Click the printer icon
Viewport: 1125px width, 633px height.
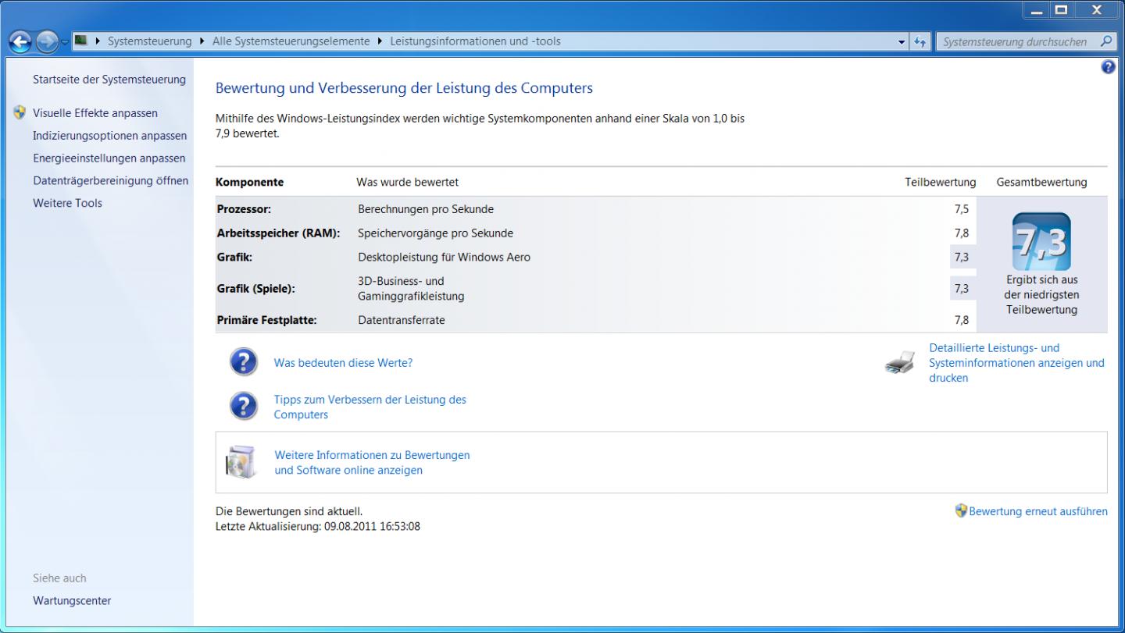coord(900,364)
